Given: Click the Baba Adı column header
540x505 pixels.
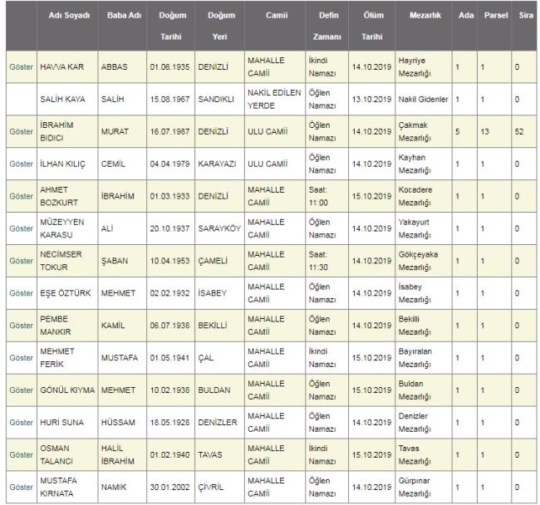Looking at the screenshot, I should (120, 17).
